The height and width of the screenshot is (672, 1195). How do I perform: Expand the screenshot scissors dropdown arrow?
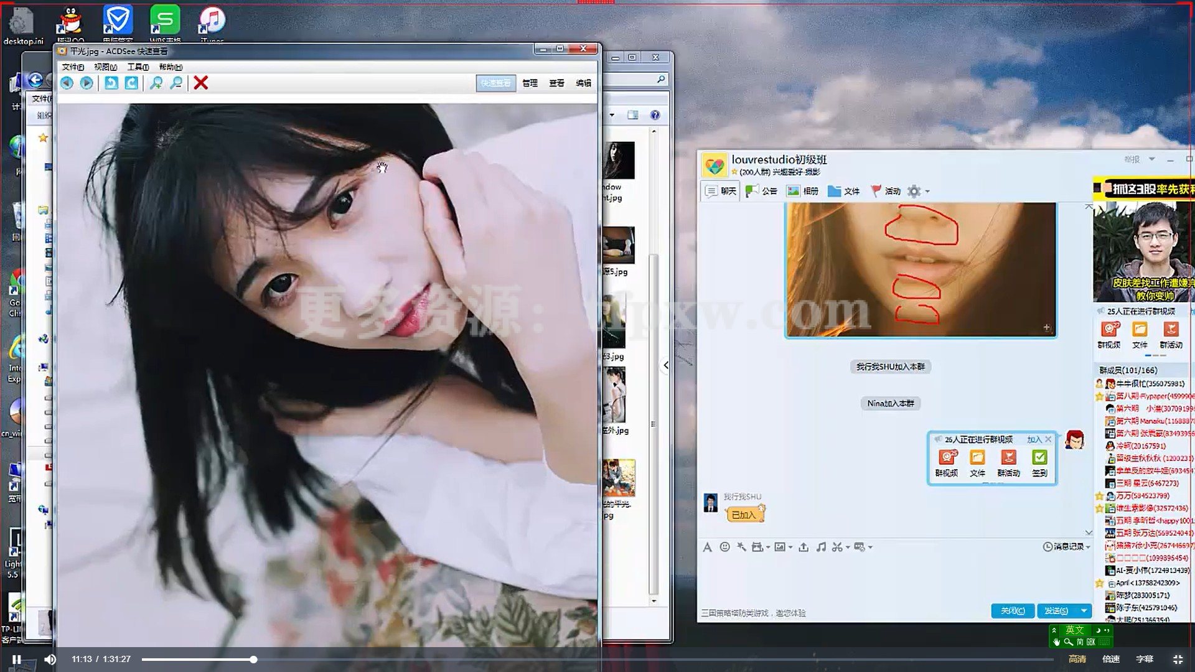[848, 548]
